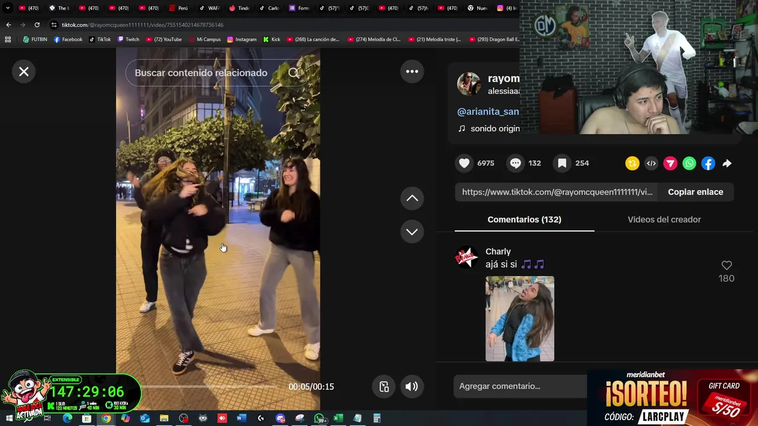Image resolution: width=758 pixels, height=426 pixels.
Task: Open Instagram bookmark
Action: (x=242, y=40)
